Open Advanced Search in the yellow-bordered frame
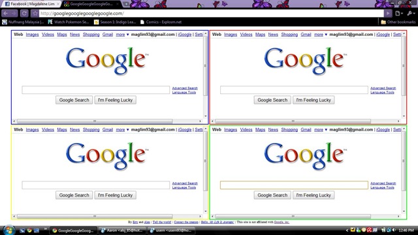 [185, 183]
